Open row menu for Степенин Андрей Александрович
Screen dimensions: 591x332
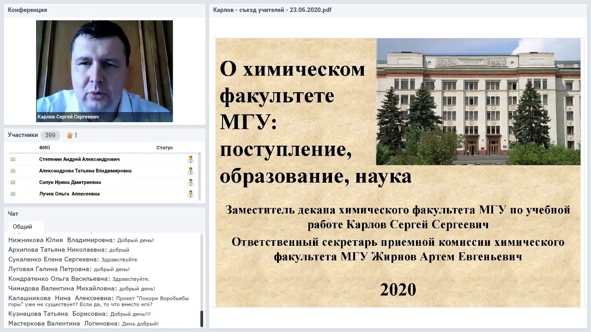tap(13, 160)
